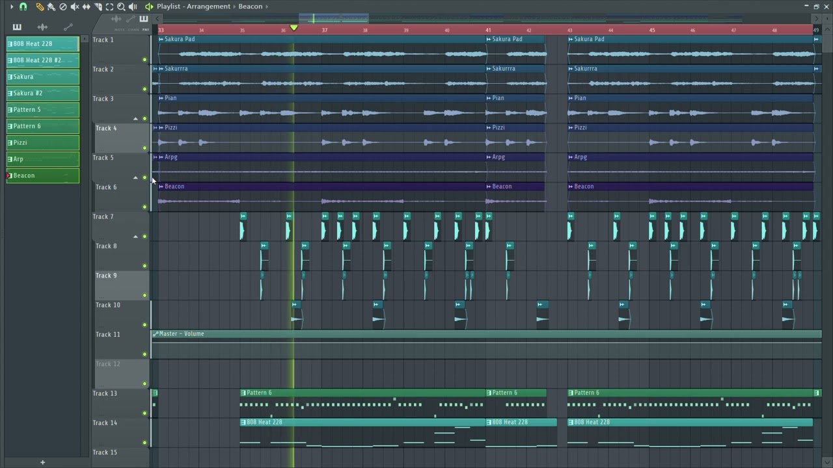
Task: Show automation clips in the picker panel
Action: coord(68,27)
